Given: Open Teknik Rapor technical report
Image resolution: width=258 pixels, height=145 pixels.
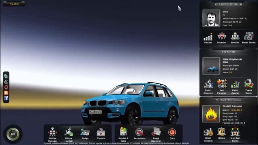Looking at the screenshot, I should tap(249, 87).
